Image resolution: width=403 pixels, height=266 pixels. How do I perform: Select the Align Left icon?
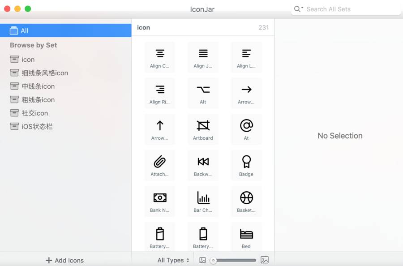[246, 57]
